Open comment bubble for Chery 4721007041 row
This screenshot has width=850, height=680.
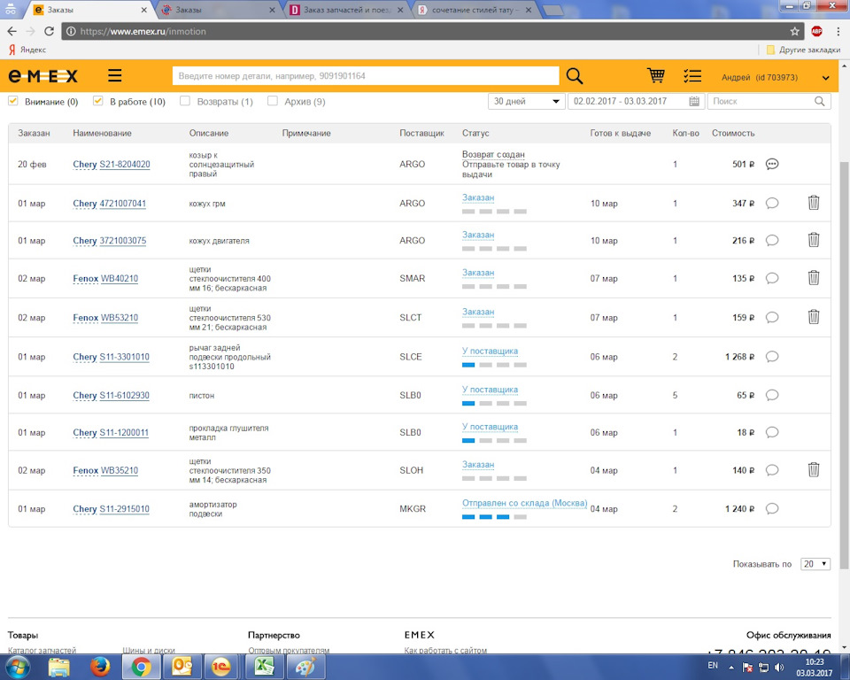point(772,204)
